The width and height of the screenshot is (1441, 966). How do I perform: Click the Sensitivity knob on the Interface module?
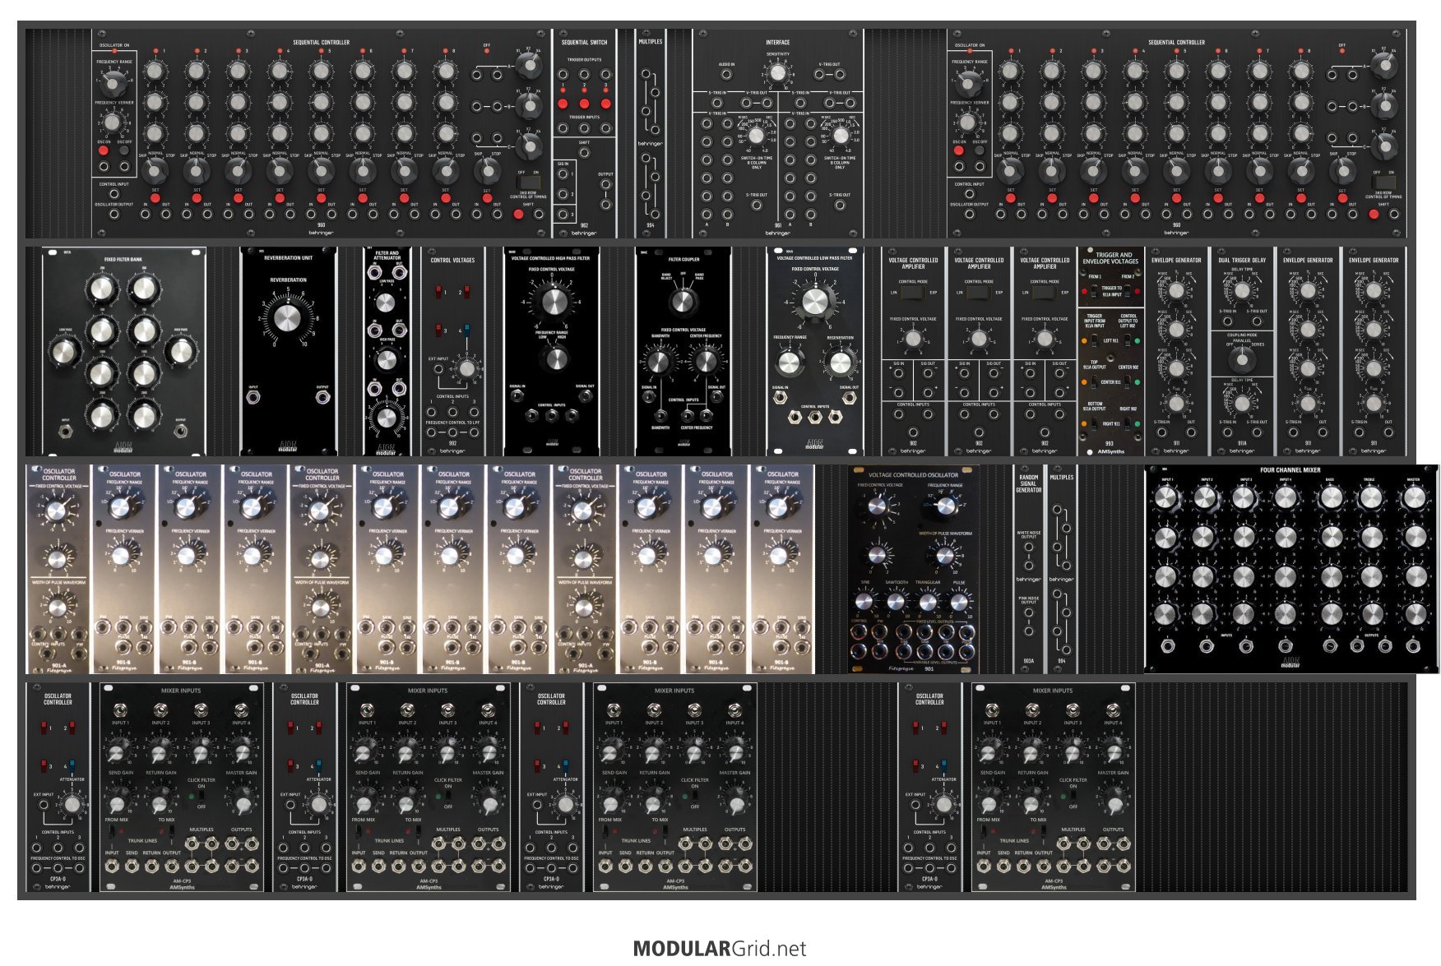coord(777,73)
